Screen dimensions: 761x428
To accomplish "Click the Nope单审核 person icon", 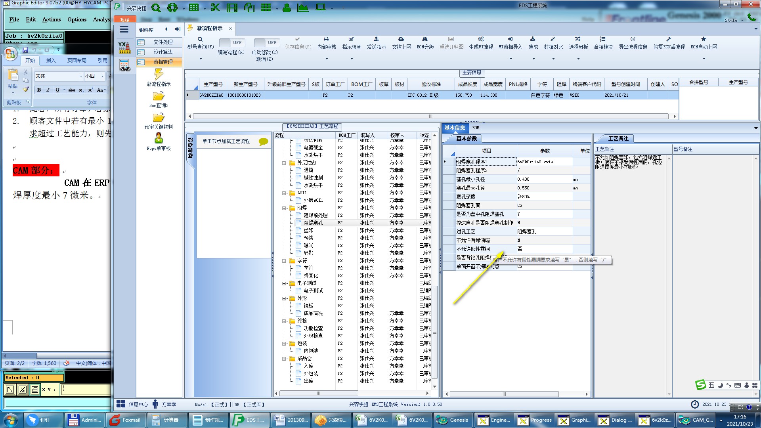I will click(x=159, y=138).
